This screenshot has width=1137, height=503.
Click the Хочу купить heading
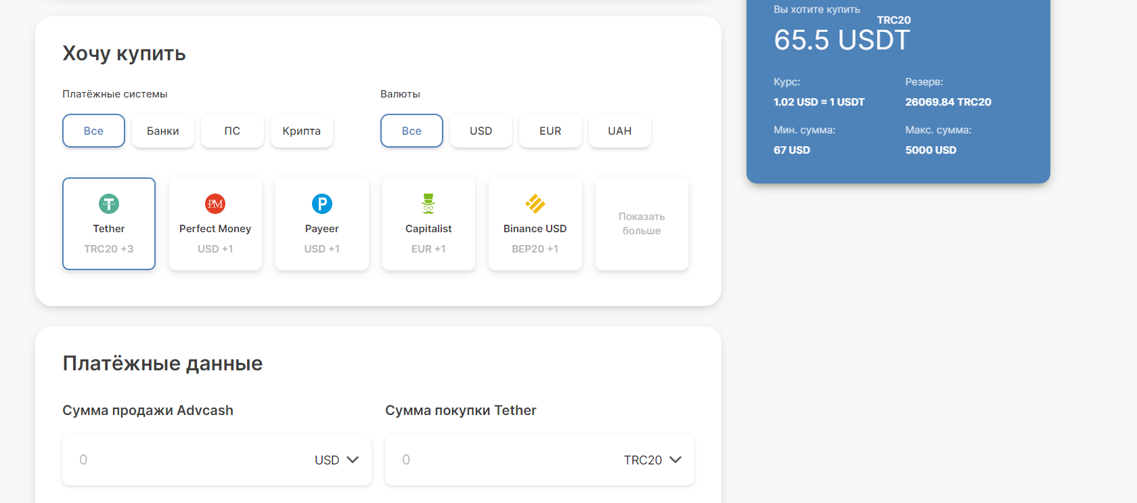tap(124, 53)
